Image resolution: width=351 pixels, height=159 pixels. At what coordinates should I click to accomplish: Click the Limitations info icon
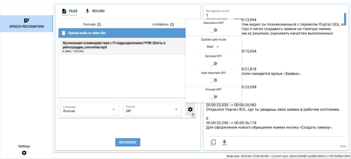pyautogui.click(x=172, y=24)
